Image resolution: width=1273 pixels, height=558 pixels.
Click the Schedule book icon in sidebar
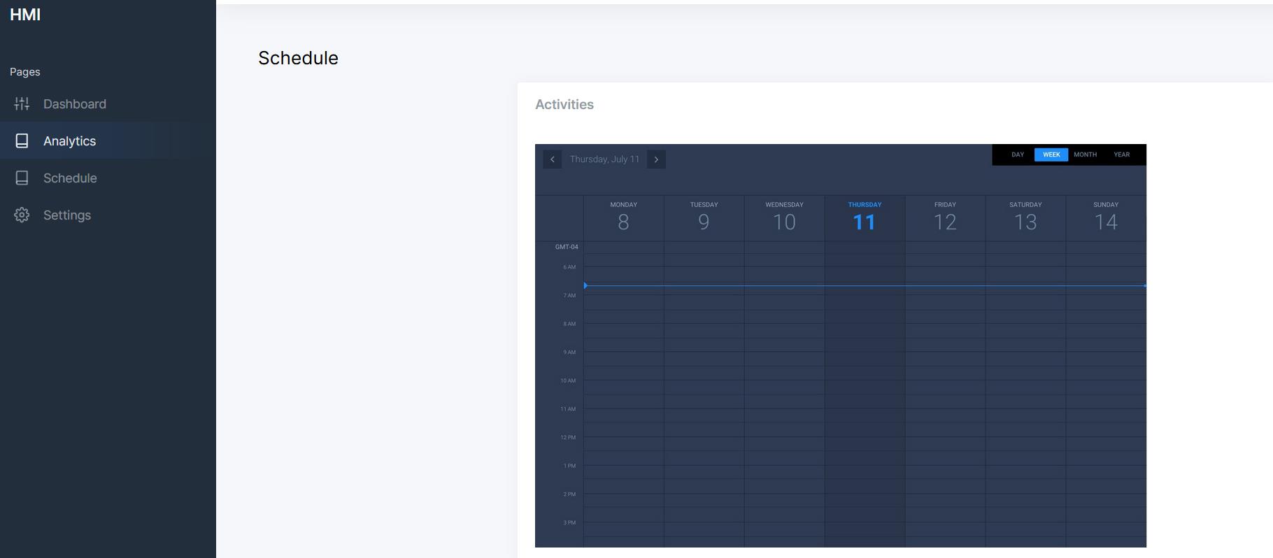22,178
